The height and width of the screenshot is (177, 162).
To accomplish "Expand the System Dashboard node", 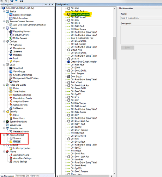I will click(4, 121).
